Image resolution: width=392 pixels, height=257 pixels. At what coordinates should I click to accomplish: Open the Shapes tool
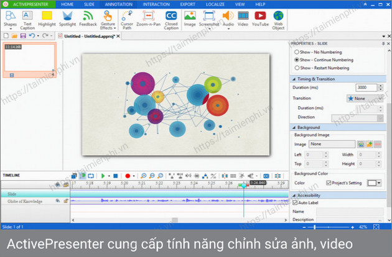point(10,20)
